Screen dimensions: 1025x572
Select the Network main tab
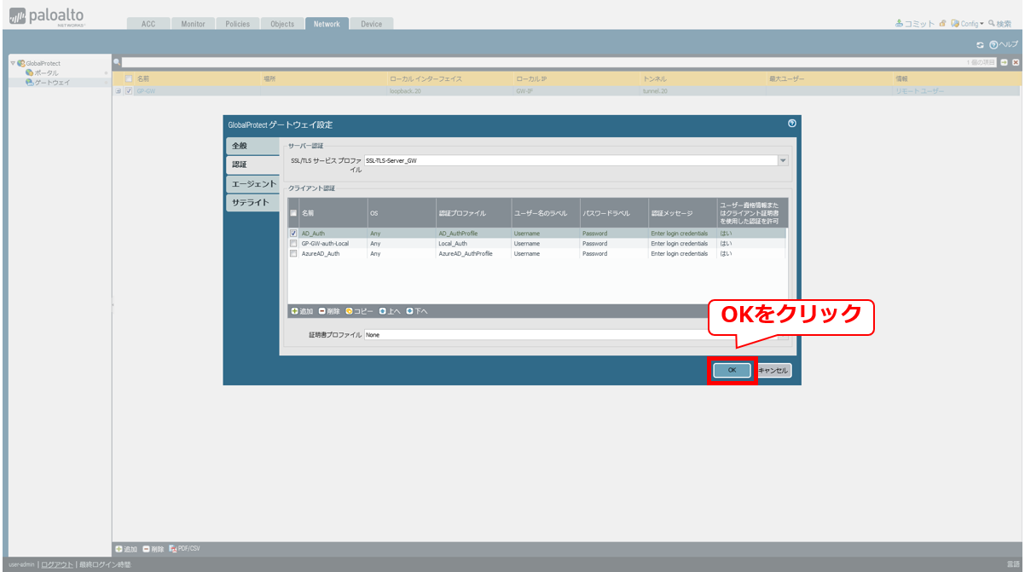pyautogui.click(x=327, y=24)
